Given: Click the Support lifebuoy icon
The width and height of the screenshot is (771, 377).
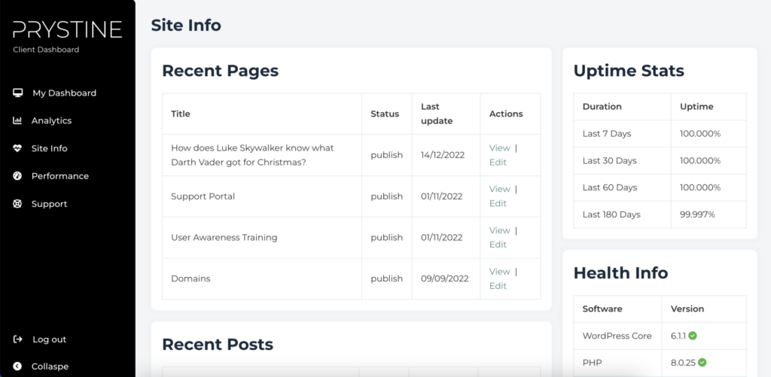Looking at the screenshot, I should 17,203.
